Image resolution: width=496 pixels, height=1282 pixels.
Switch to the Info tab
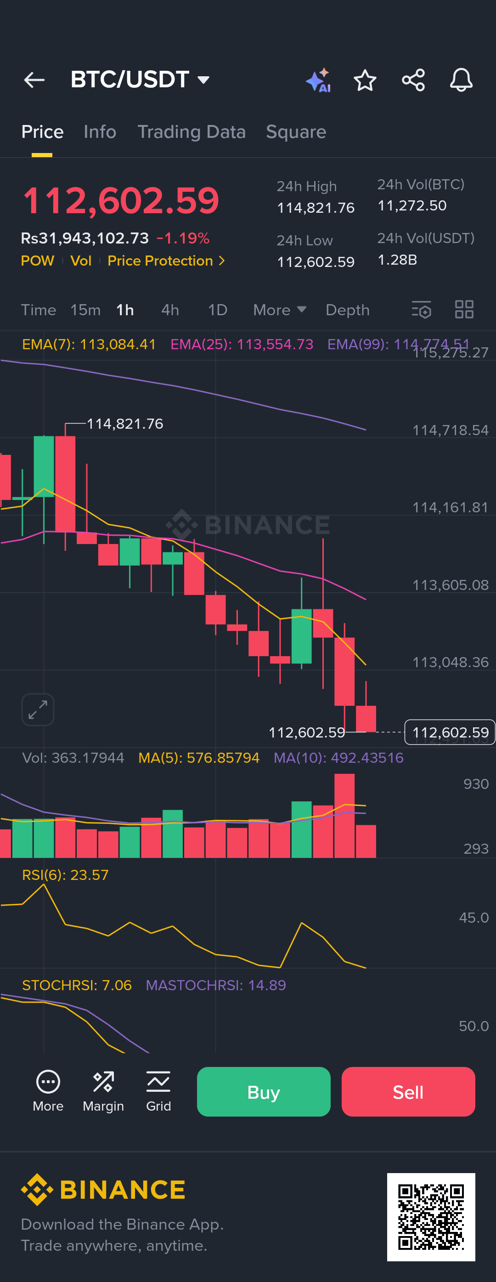pos(100,132)
